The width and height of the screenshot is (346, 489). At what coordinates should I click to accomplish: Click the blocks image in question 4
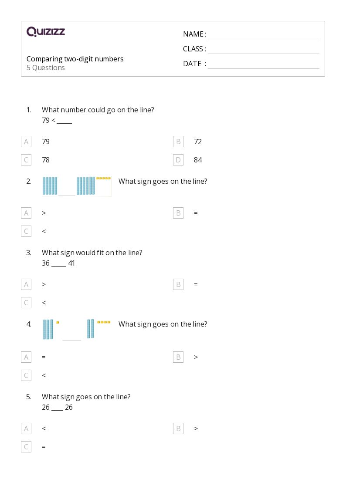77,329
